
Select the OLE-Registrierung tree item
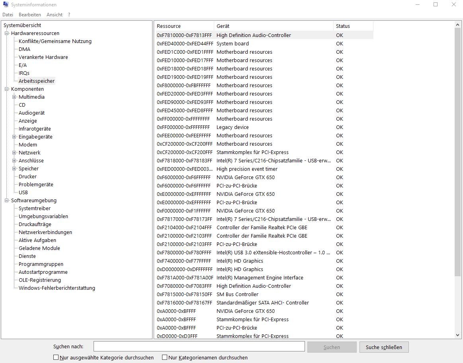tap(40, 280)
